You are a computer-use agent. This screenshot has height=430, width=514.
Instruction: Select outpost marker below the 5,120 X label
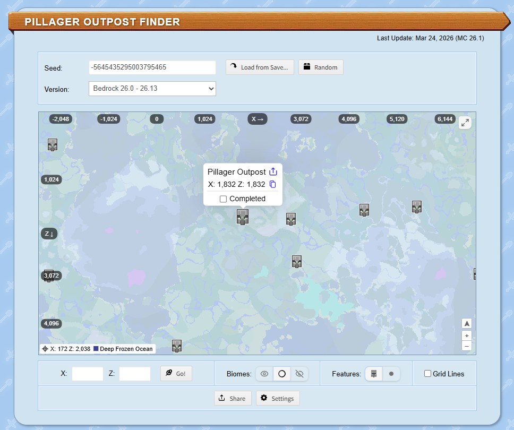coord(417,207)
